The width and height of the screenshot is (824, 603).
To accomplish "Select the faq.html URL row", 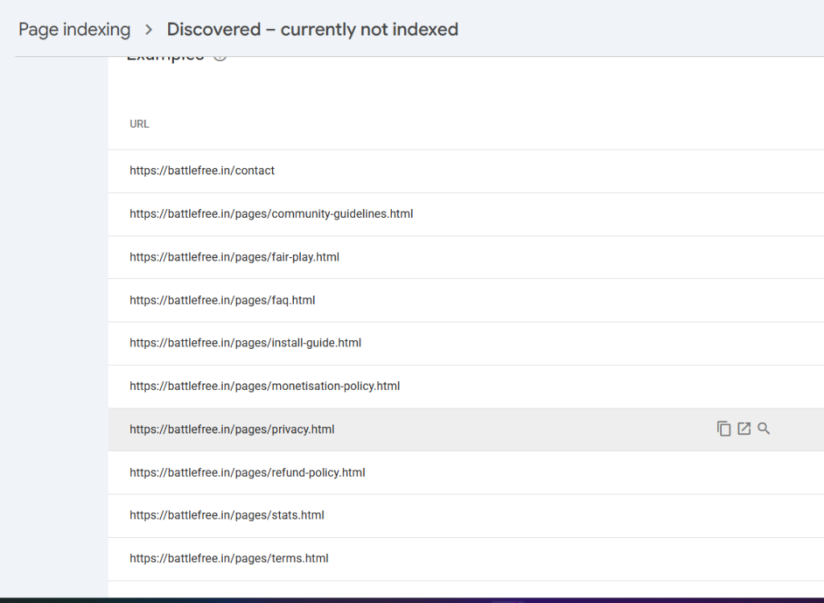I will 466,301.
